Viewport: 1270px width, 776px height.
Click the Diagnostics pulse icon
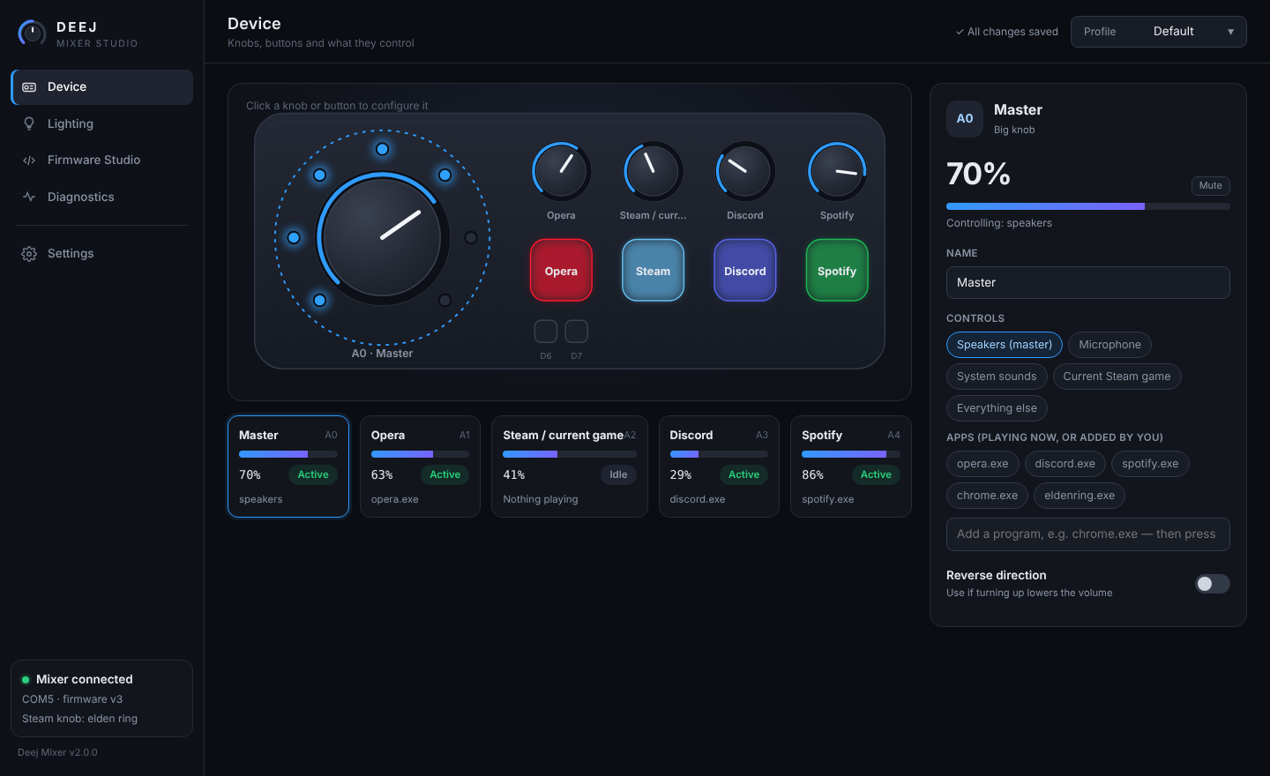pos(29,198)
